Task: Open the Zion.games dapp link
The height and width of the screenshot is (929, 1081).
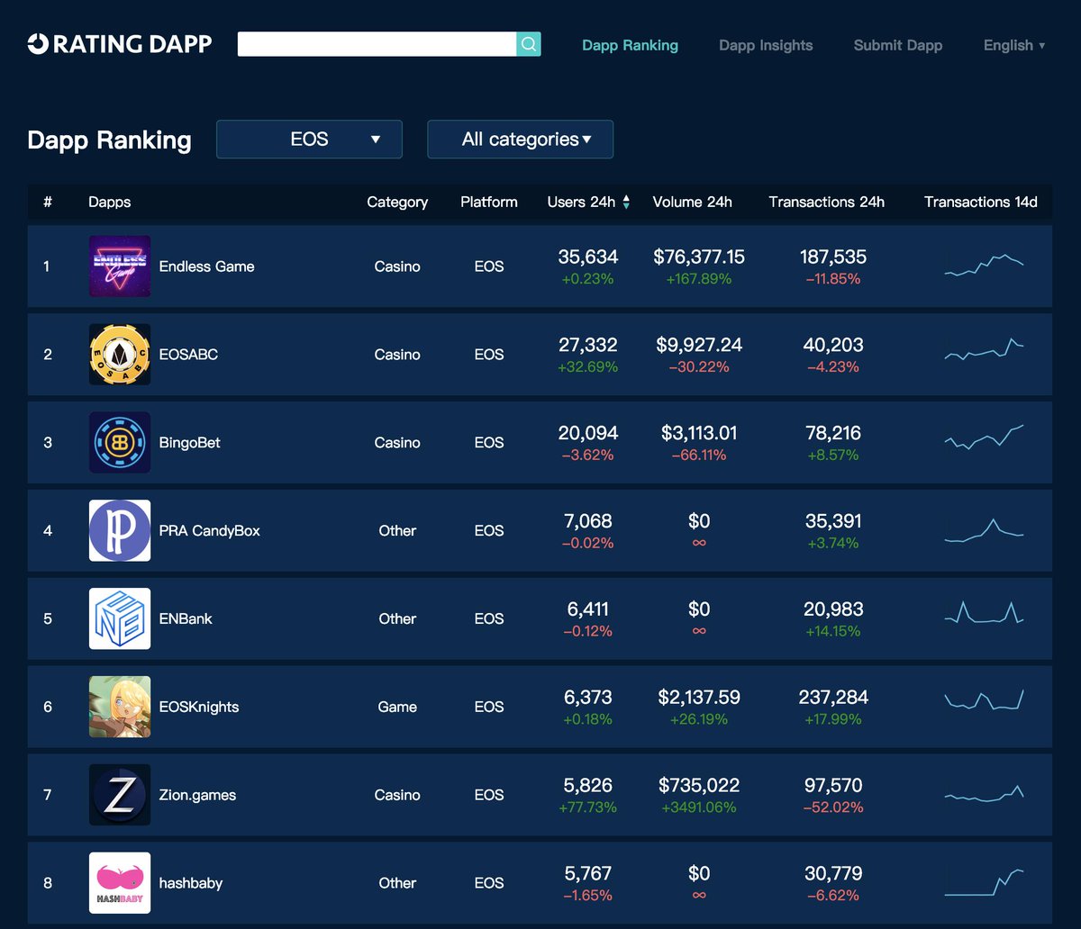Action: coord(197,796)
